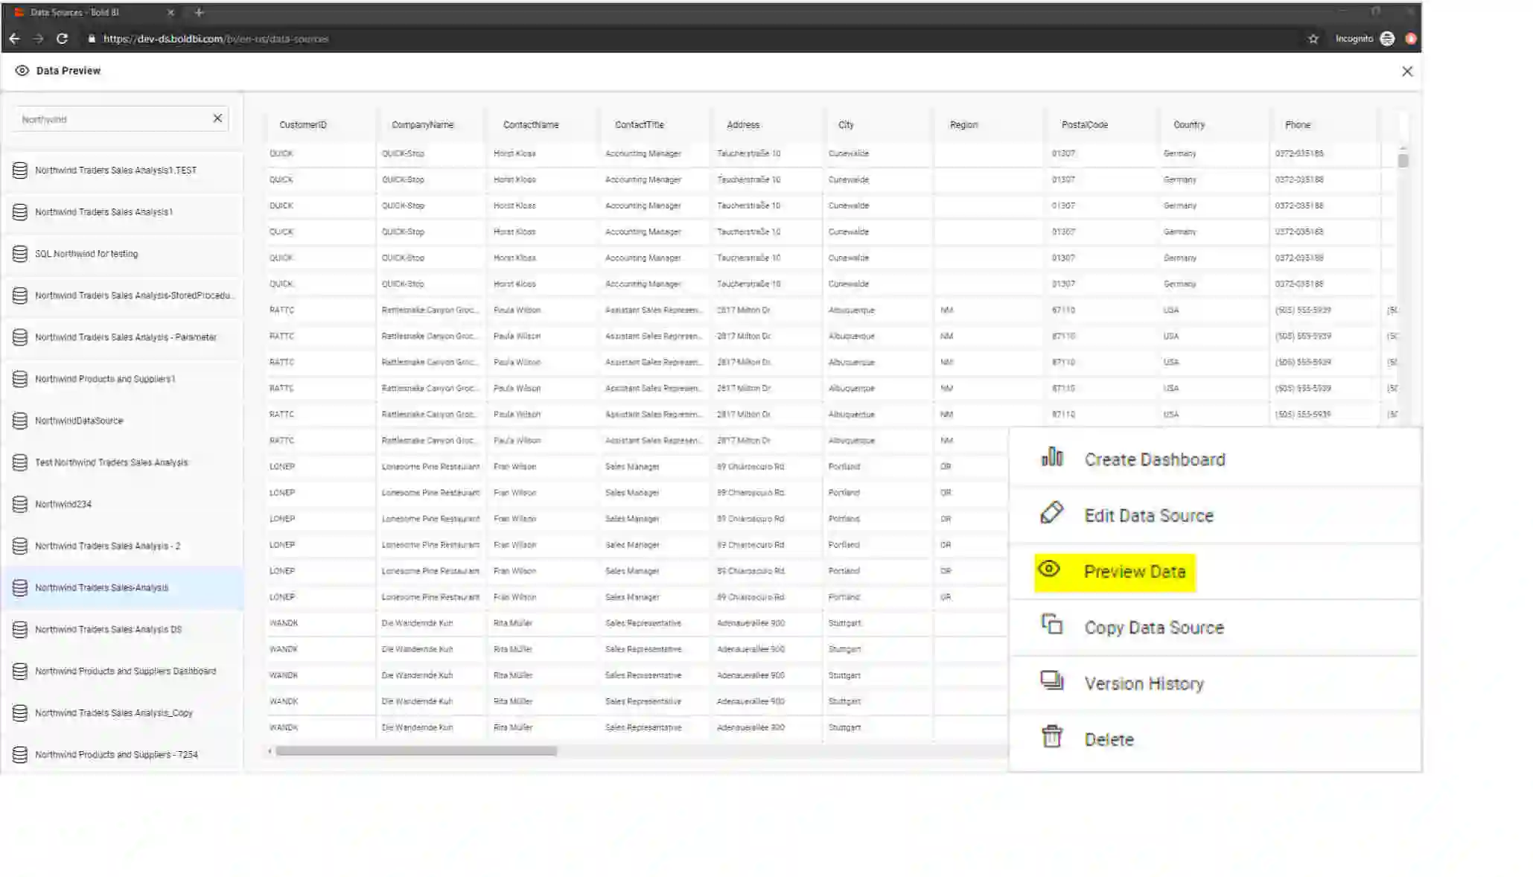
Task: Select Copy Data Source menu entry
Action: [x=1153, y=628]
